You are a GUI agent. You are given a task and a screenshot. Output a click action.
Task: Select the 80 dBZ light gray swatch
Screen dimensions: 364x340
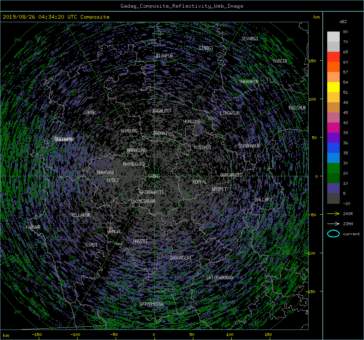coord(333,36)
